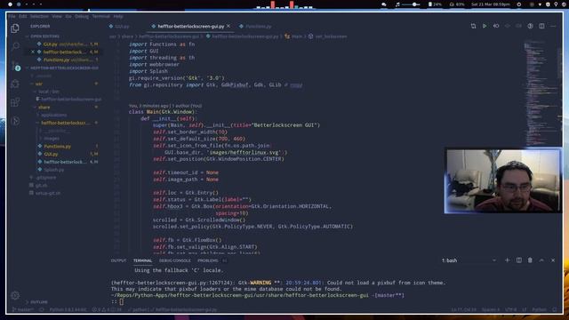
Task: Open setup-git.sh in the explorer
Action: pos(47,193)
